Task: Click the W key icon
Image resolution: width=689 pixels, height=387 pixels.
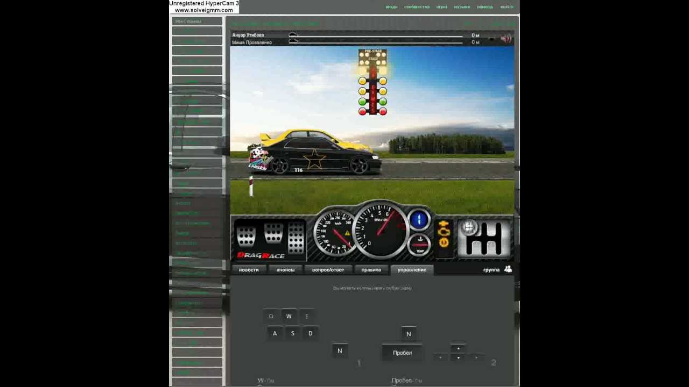Action: 289,316
